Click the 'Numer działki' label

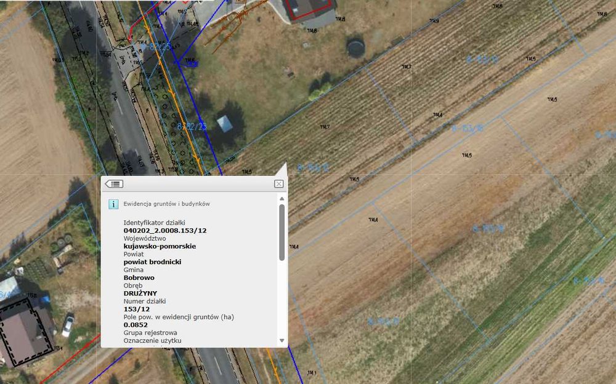(145, 301)
